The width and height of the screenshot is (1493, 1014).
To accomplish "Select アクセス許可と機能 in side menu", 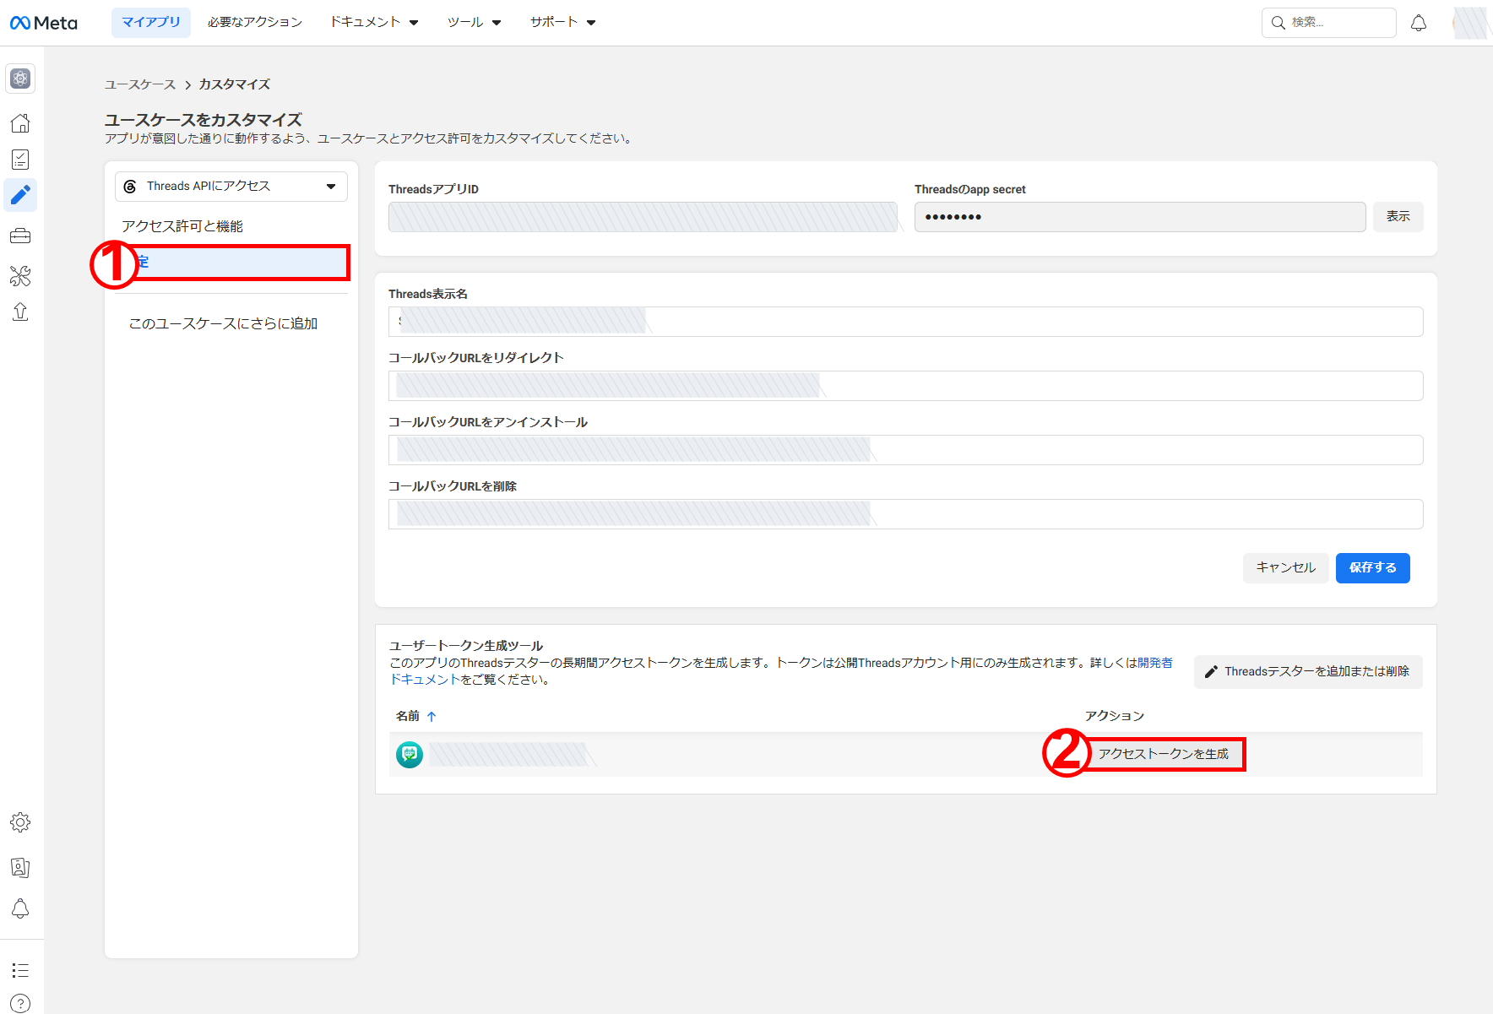I will pos(182,226).
